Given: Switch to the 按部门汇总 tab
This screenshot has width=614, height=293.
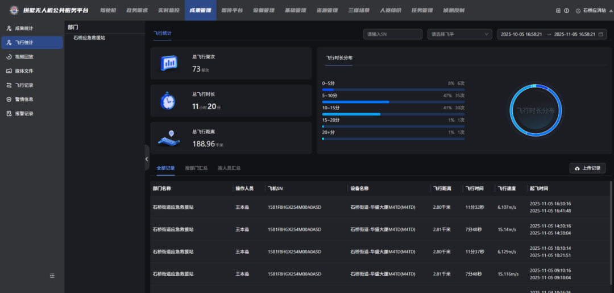Looking at the screenshot, I should click(196, 168).
